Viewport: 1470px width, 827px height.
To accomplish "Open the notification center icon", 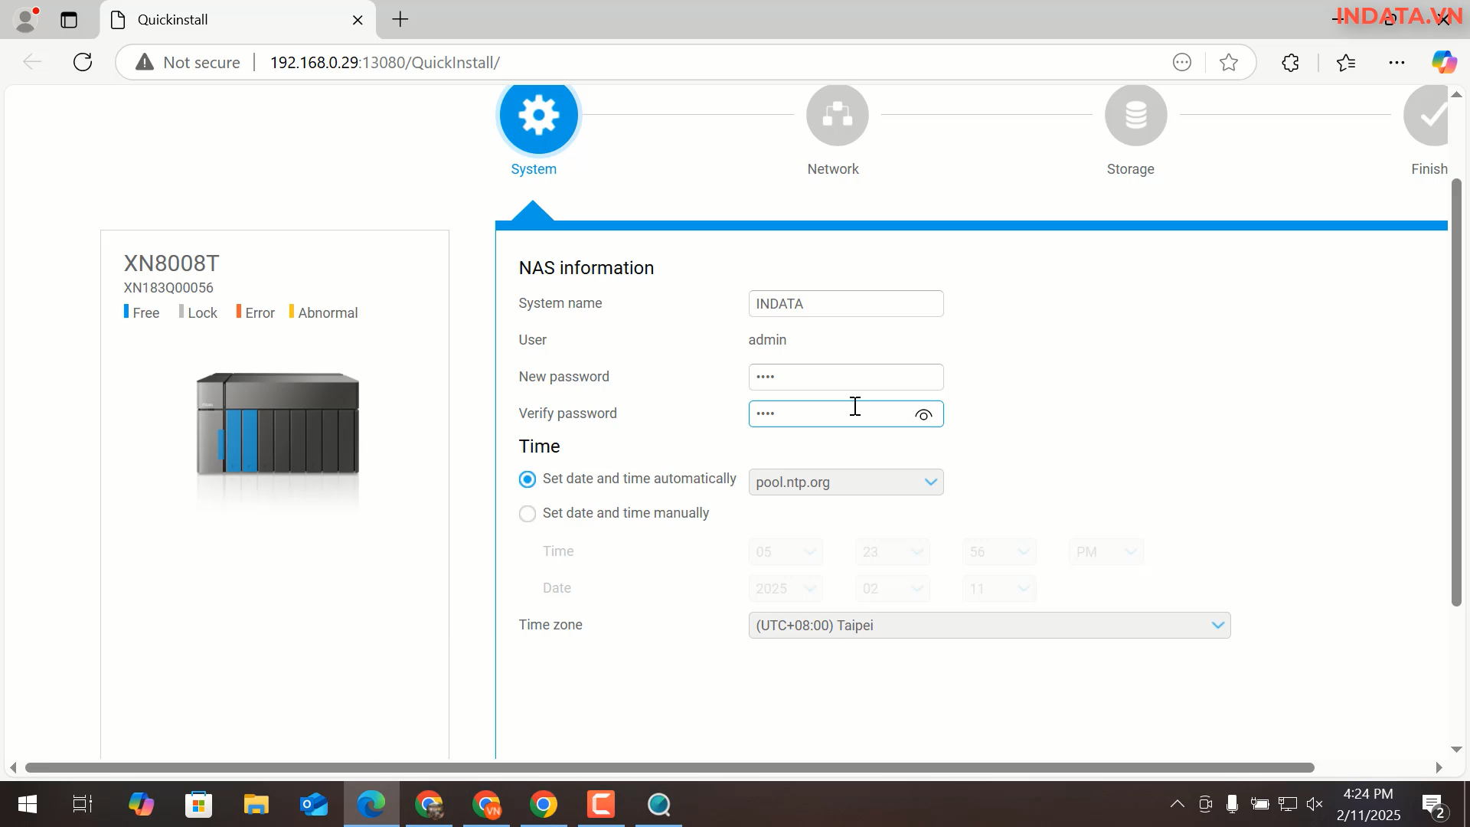I will coord(1433,806).
